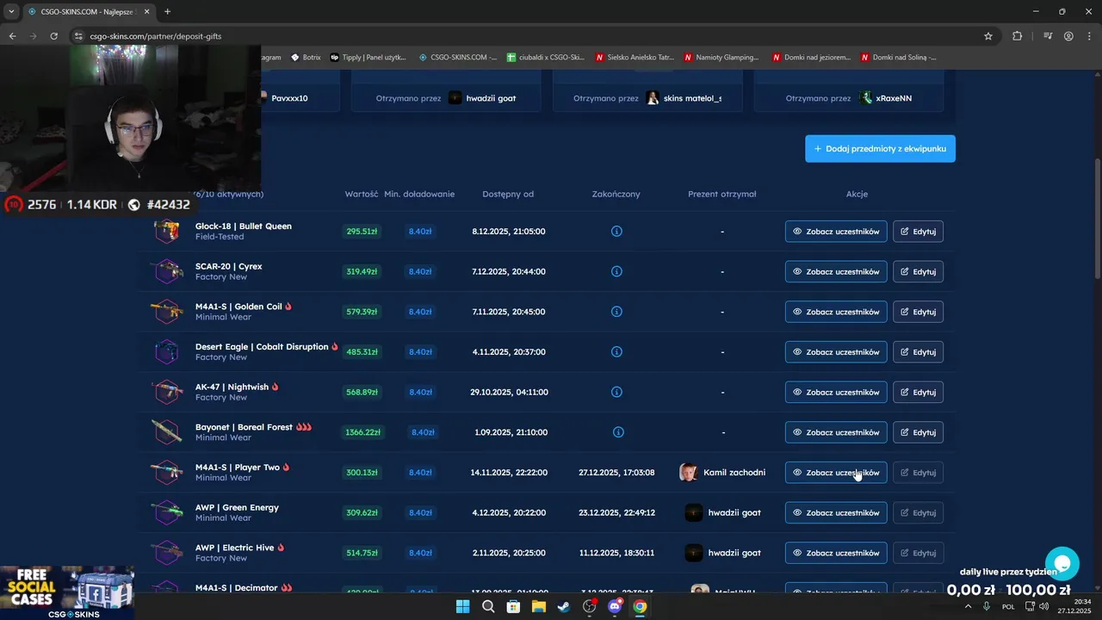This screenshot has width=1102, height=620.
Task: Open Microsoft Store from the taskbar
Action: click(513, 606)
